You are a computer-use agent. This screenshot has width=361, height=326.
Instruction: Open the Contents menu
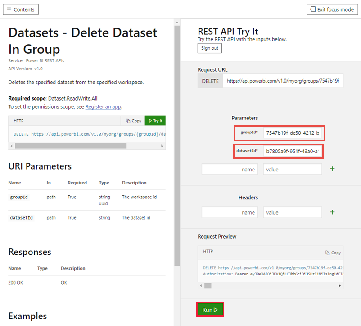(21, 9)
